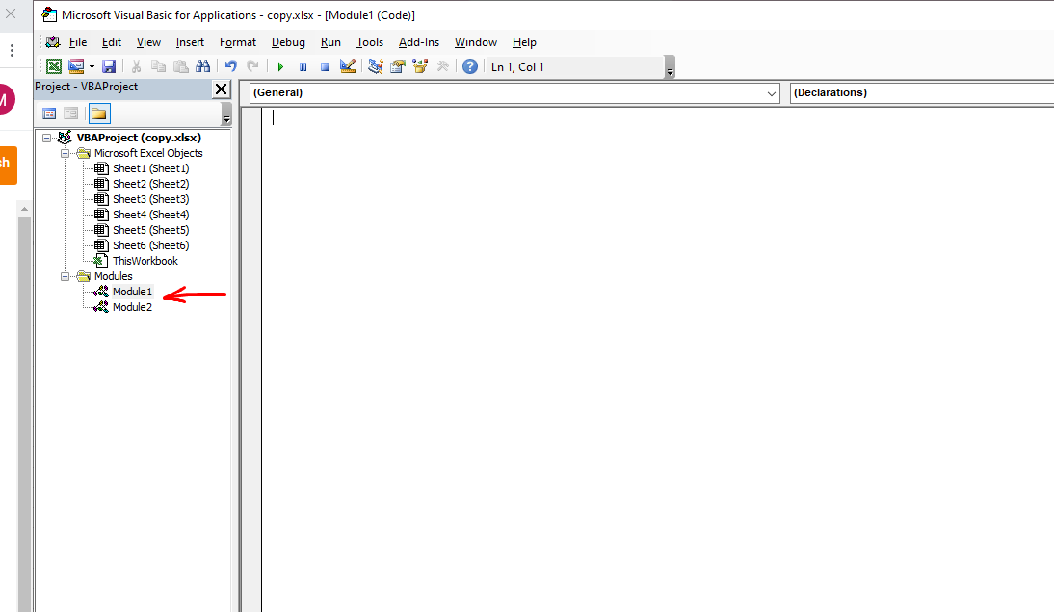Open the Toolbox icon
The width and height of the screenshot is (1054, 612).
(x=442, y=66)
